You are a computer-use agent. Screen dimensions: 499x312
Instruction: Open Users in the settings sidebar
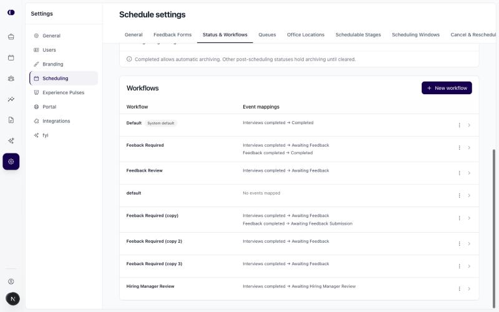pyautogui.click(x=64, y=50)
